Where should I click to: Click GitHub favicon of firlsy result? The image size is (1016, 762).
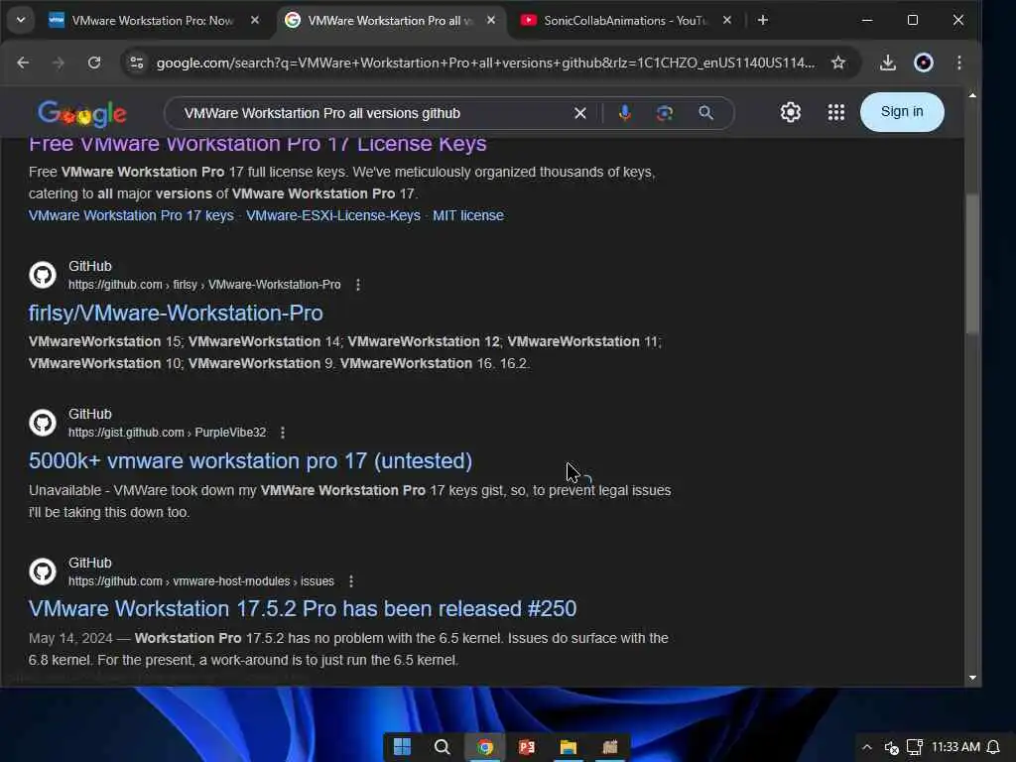click(x=43, y=275)
